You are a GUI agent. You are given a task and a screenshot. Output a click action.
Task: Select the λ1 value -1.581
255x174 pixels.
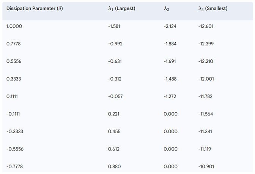[x=115, y=26]
